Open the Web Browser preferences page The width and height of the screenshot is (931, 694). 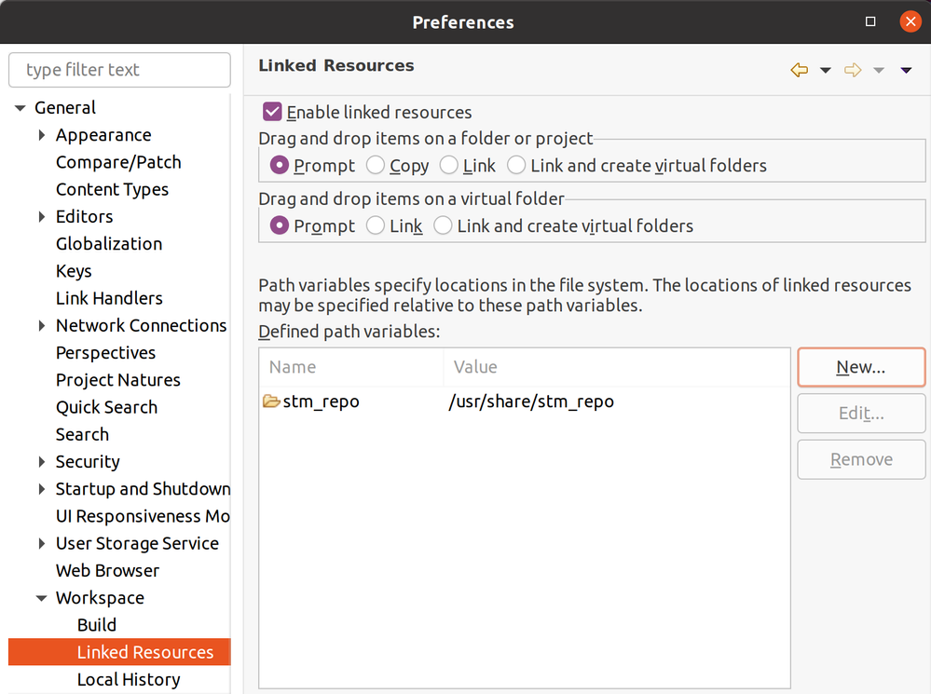point(107,570)
